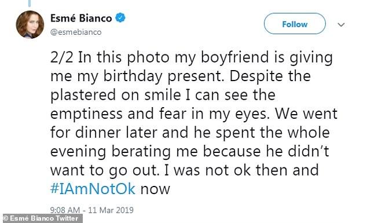Click the words plastered on smile
367x223 pixels.
click(116, 96)
